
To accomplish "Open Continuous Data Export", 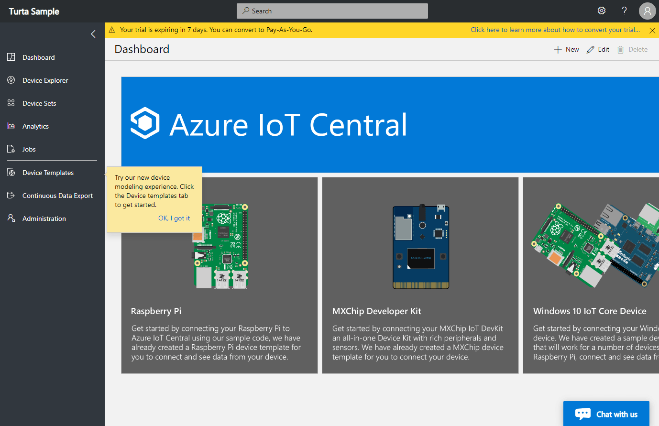I will 57,196.
